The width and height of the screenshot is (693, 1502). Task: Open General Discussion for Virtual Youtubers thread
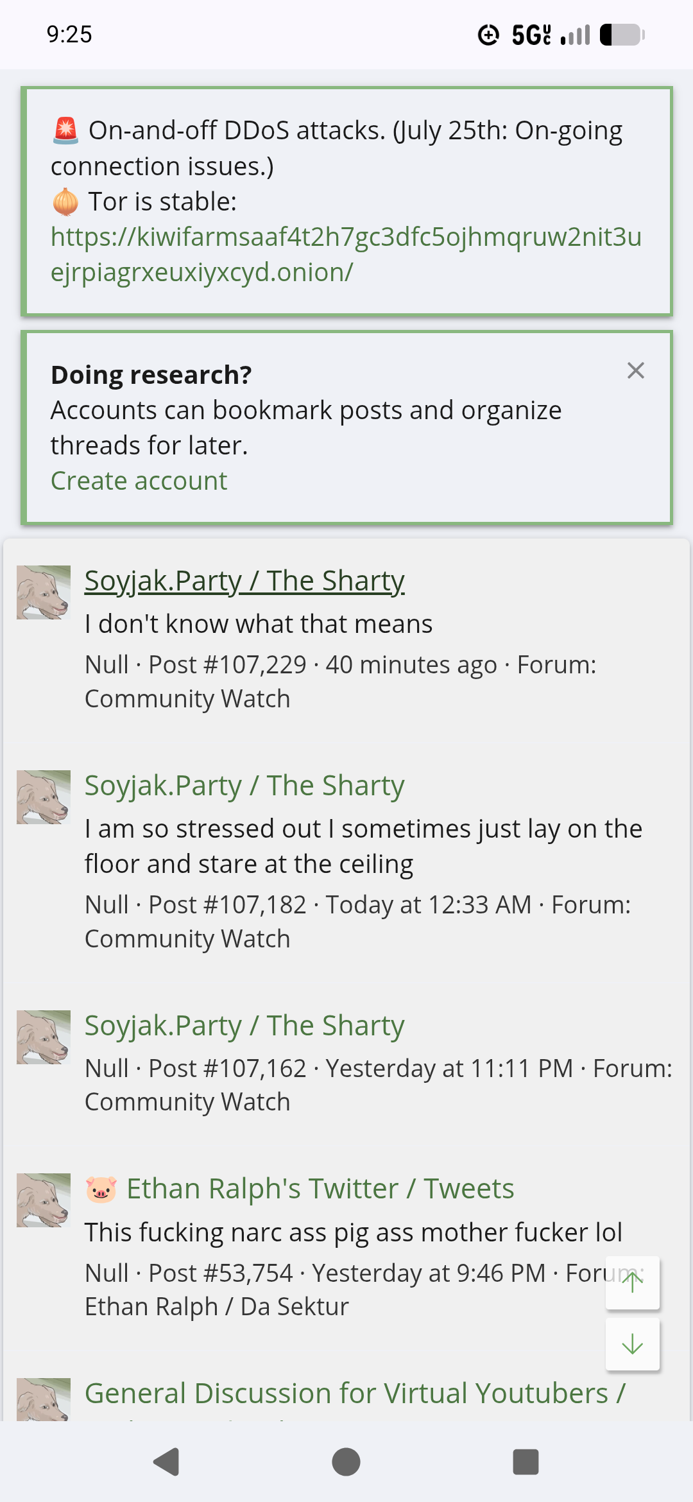coord(355,1394)
